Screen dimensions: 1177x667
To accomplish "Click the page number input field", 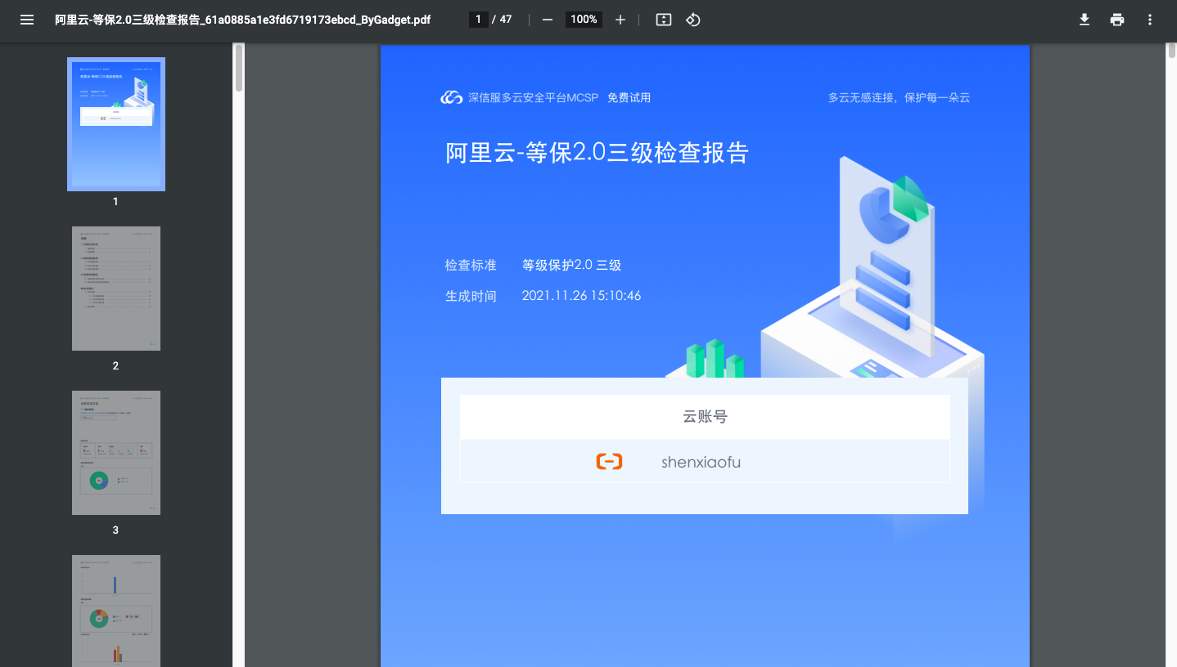I will point(479,20).
